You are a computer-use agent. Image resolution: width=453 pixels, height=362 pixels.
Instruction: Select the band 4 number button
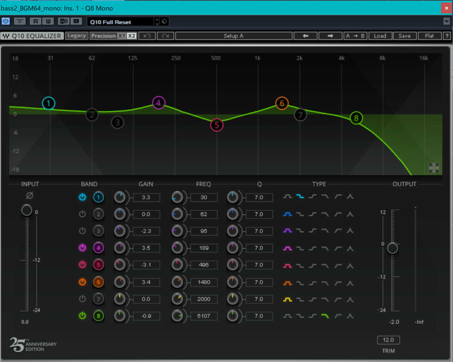pyautogui.click(x=99, y=248)
